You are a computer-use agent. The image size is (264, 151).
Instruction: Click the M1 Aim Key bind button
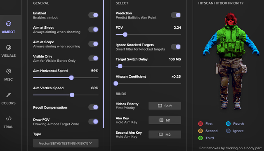coord(165,120)
